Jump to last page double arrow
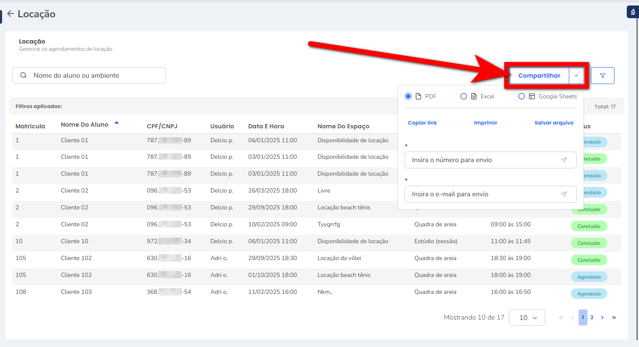 (x=614, y=317)
